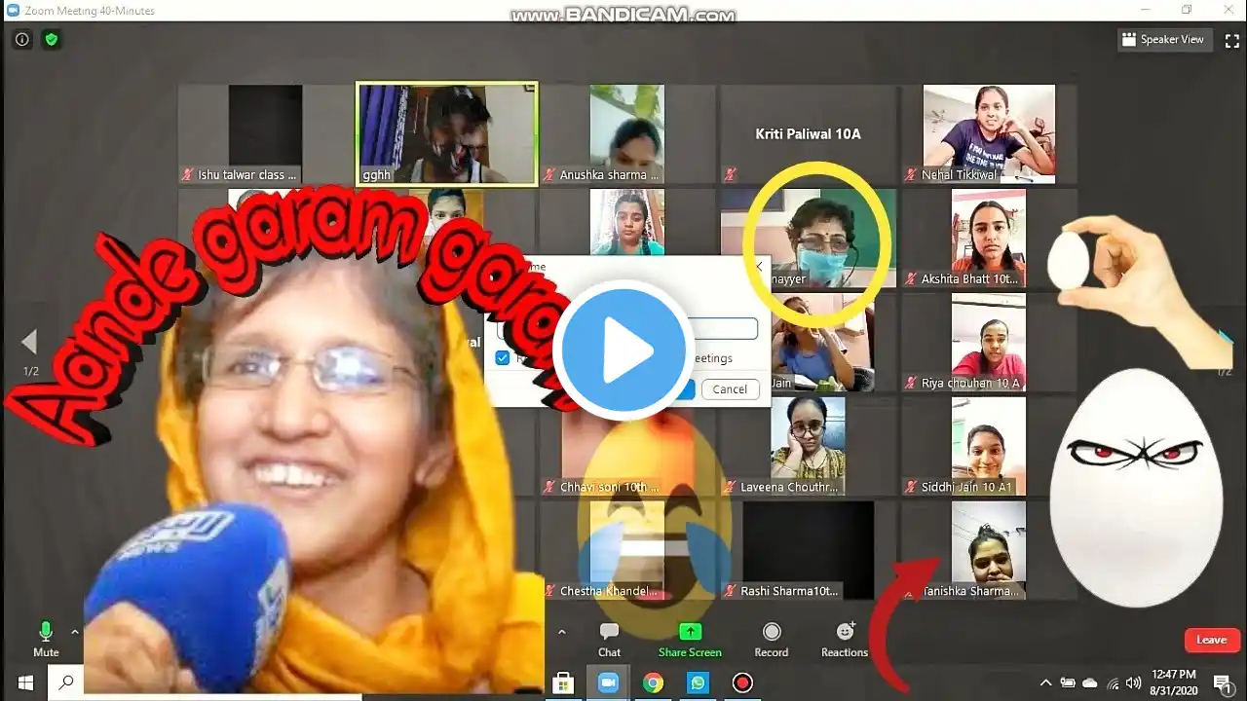Select Laveena Chouthr... video tile
Image resolution: width=1247 pixels, height=701 pixels.
coord(808,447)
